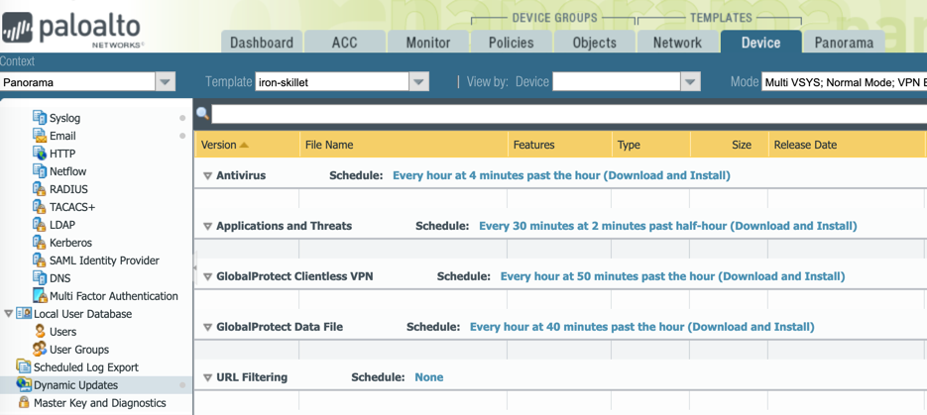The image size is (927, 415).
Task: Click the Syslog icon in sidebar
Action: (x=40, y=118)
